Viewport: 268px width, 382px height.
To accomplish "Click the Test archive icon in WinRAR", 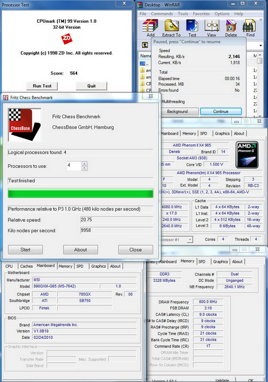I will pos(192,26).
